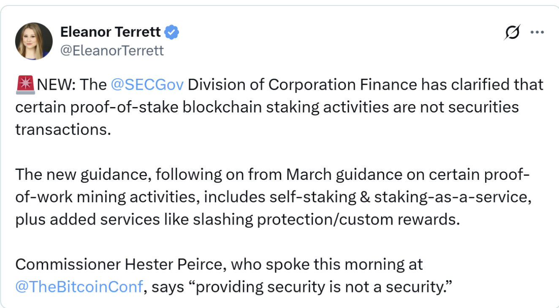Follow the @SECGov mention link
The width and height of the screenshot is (559, 308).
[147, 85]
